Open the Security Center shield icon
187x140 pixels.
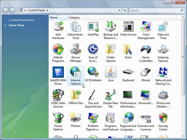point(163,122)
